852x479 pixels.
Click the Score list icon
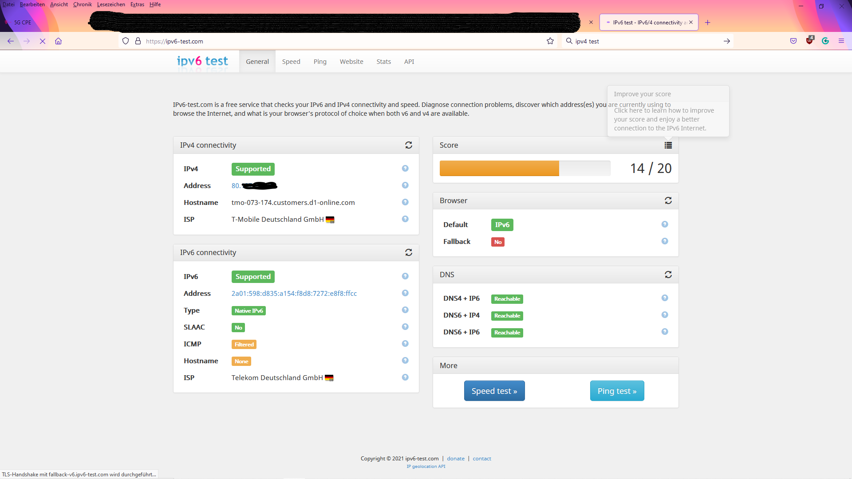(668, 145)
